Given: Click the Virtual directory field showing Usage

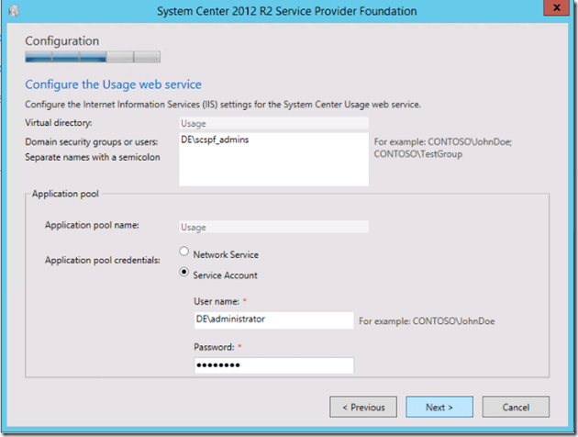Looking at the screenshot, I should click(x=273, y=122).
